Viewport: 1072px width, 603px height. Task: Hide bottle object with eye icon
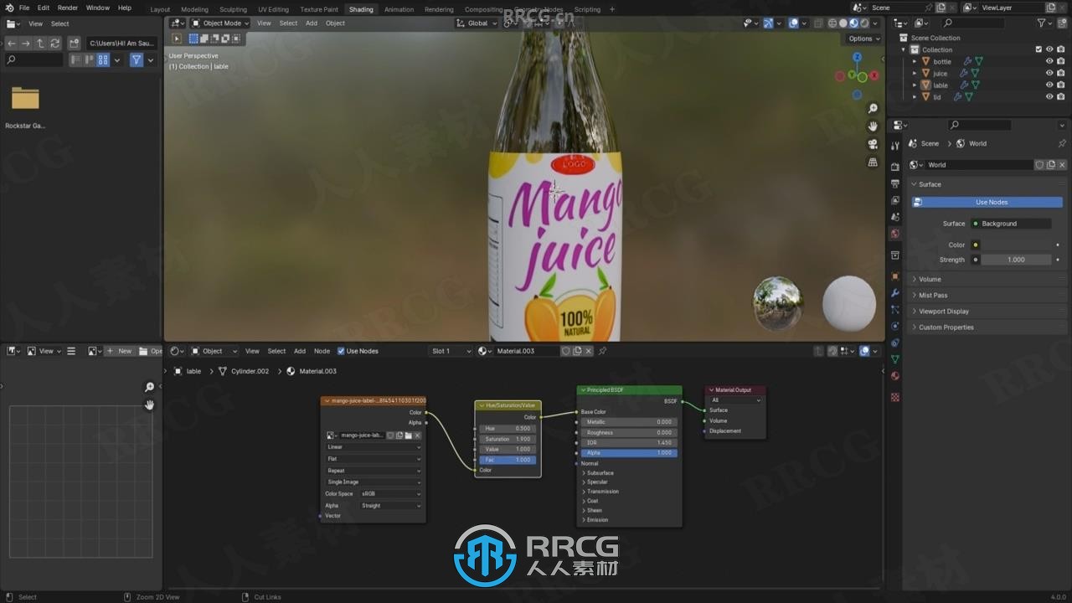[x=1049, y=61]
